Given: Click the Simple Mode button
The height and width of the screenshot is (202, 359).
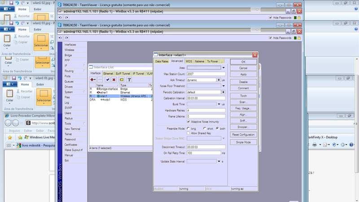Looking at the screenshot, I should coord(243,142).
